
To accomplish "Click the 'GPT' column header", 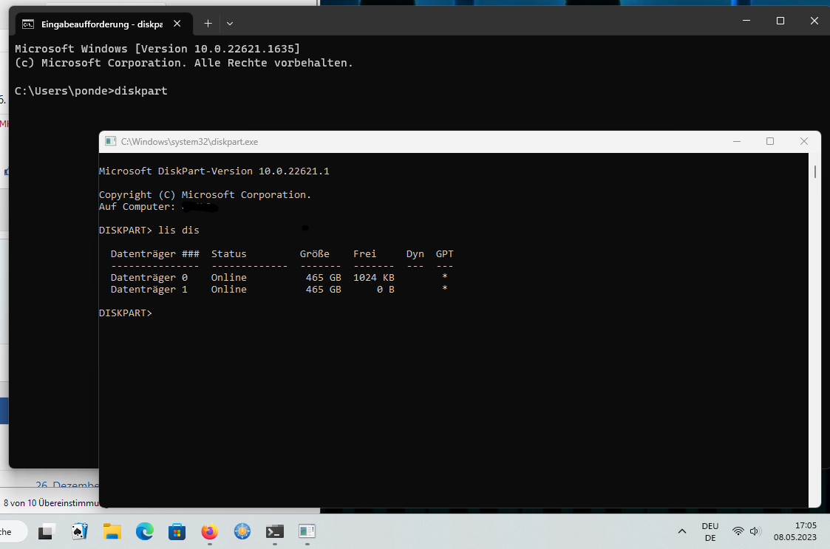I will 445,254.
